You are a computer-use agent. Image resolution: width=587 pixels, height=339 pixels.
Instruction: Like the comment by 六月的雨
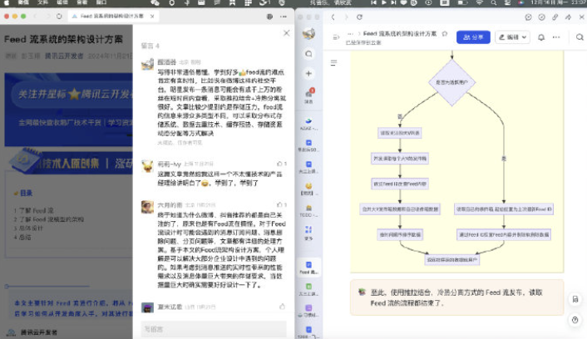279,204
